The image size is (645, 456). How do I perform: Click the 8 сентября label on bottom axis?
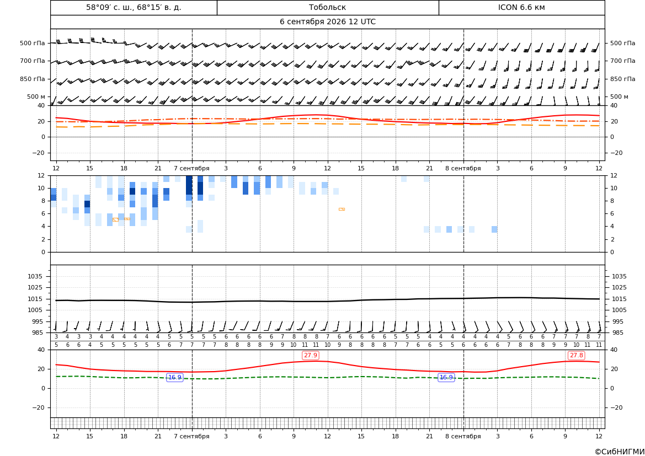pos(463,436)
